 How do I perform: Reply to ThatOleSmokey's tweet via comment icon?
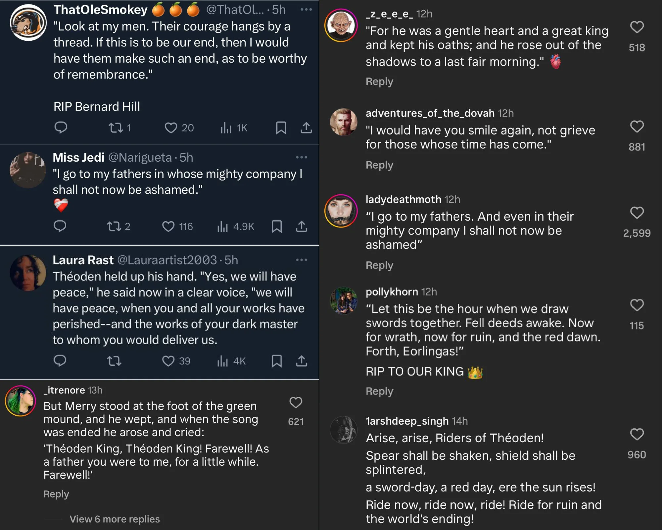61,128
